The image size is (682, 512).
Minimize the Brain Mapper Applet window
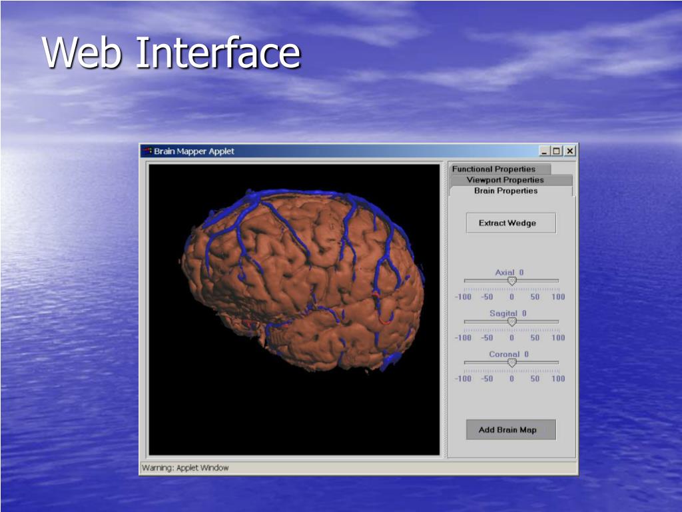[544, 151]
